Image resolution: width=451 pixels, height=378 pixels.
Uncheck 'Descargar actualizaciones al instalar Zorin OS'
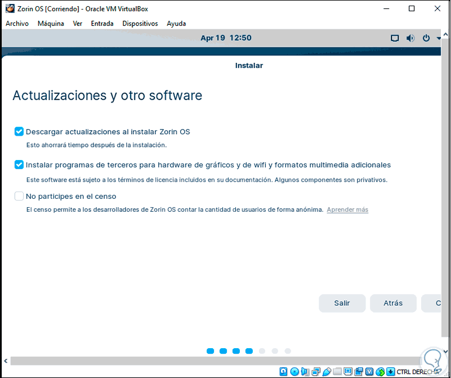(19, 131)
